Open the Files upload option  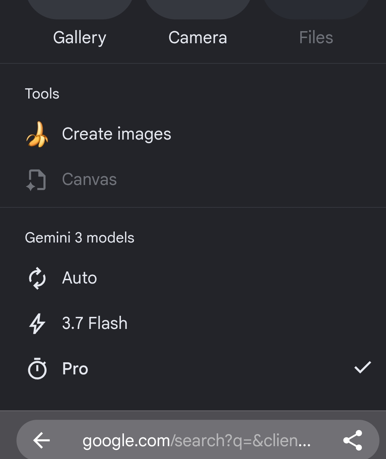316,38
